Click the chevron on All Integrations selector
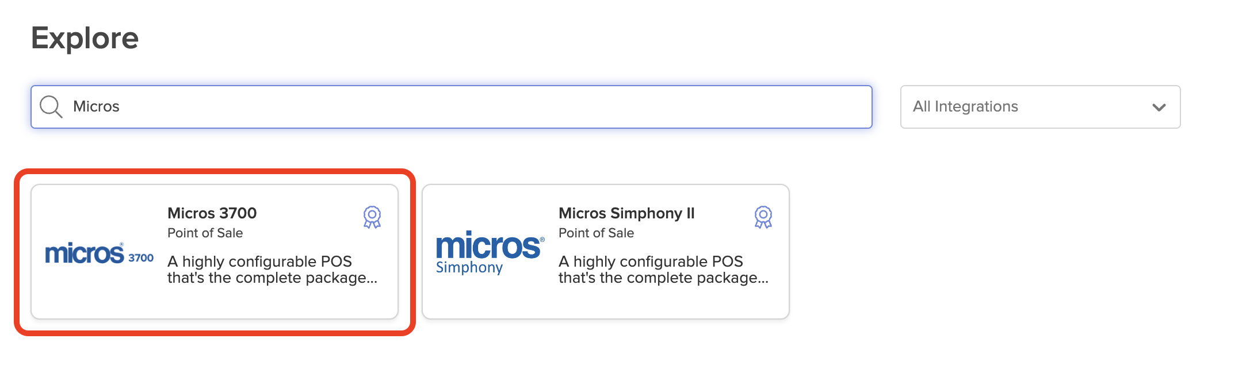The image size is (1246, 377). (1160, 107)
